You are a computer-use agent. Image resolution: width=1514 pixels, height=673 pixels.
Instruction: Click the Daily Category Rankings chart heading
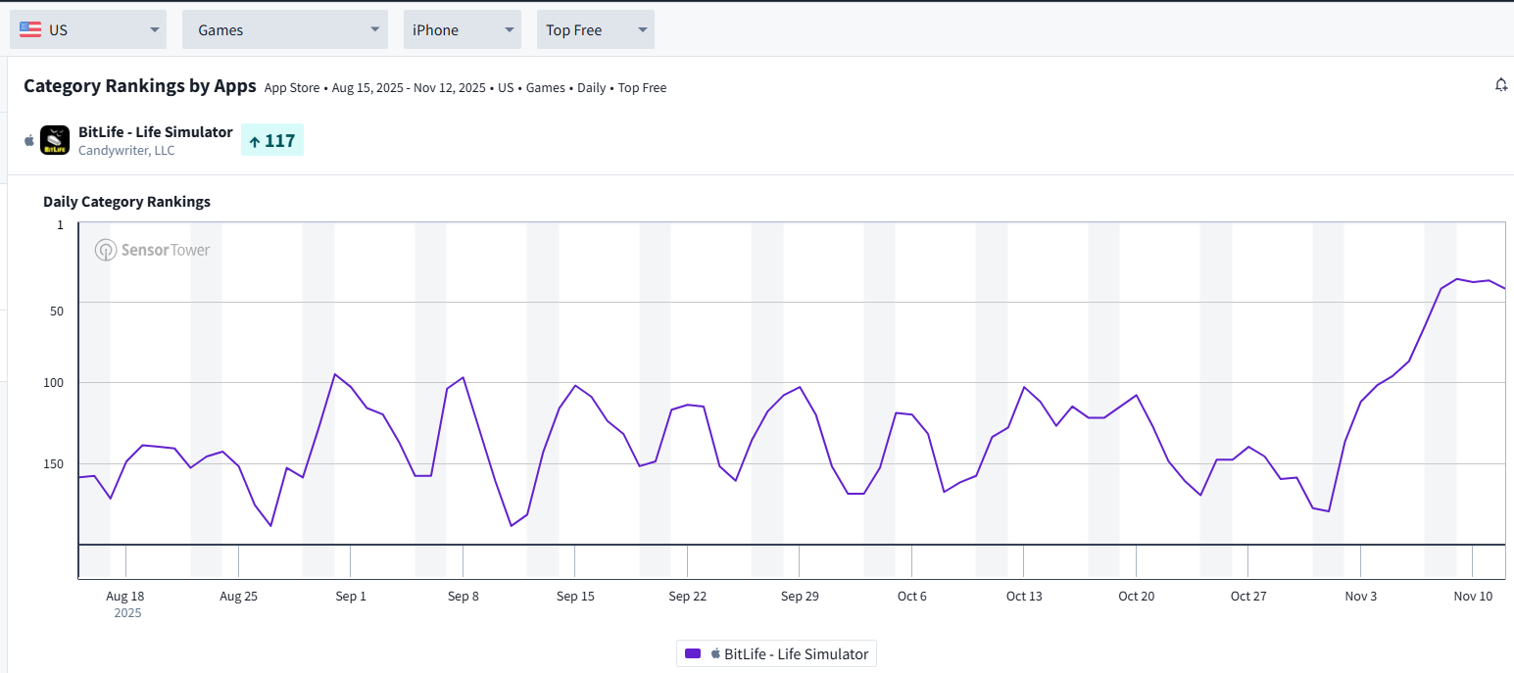click(126, 202)
